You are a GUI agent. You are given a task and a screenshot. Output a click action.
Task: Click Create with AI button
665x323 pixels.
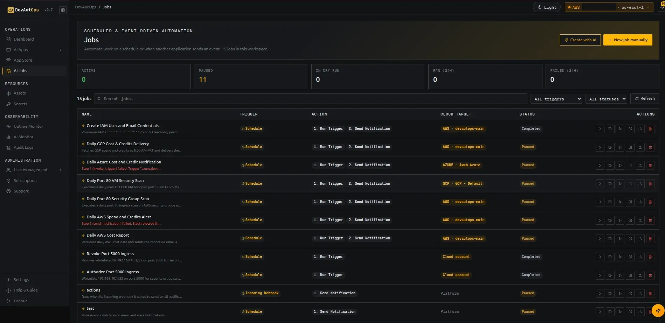click(x=580, y=40)
